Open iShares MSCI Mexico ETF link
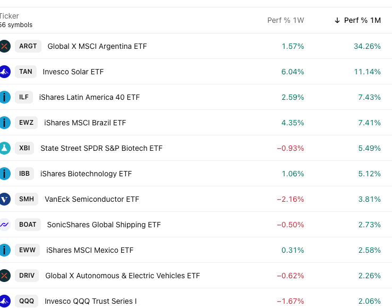This screenshot has width=392, height=308. 90,250
